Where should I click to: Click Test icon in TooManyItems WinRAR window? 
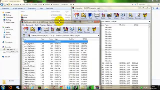coord(39,30)
